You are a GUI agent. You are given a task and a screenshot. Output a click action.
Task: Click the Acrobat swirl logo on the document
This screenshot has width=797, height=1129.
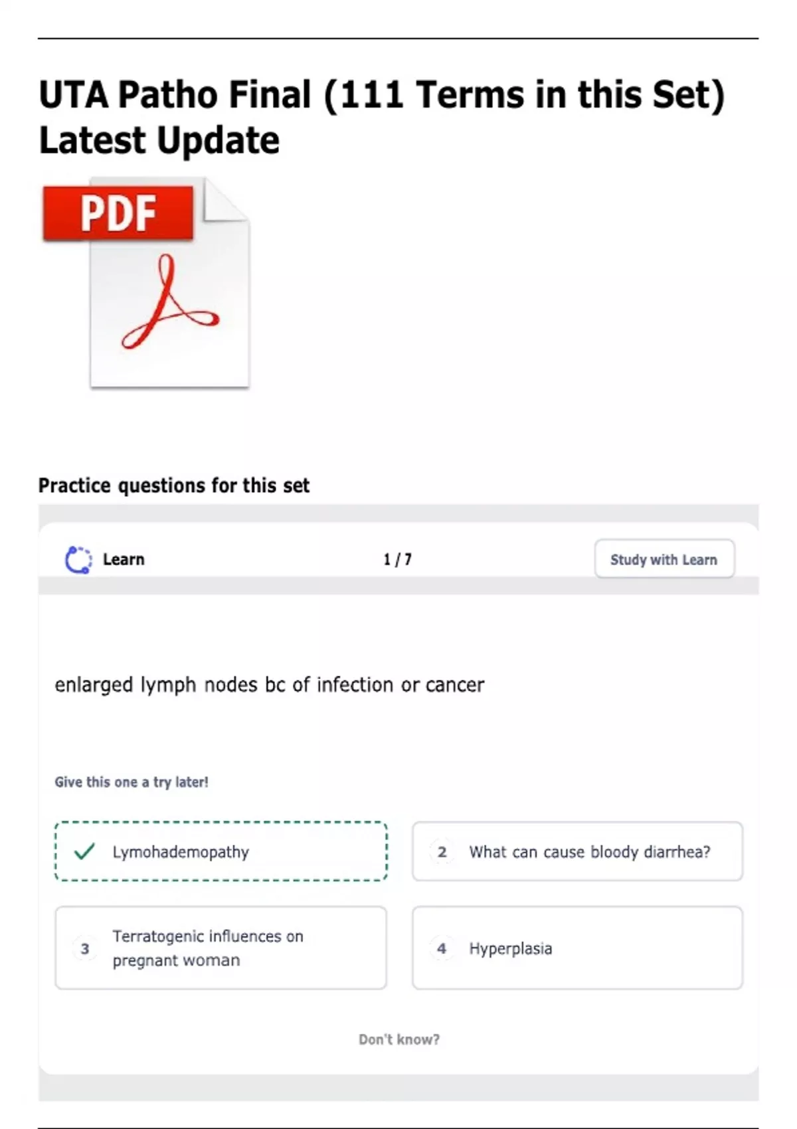point(170,304)
